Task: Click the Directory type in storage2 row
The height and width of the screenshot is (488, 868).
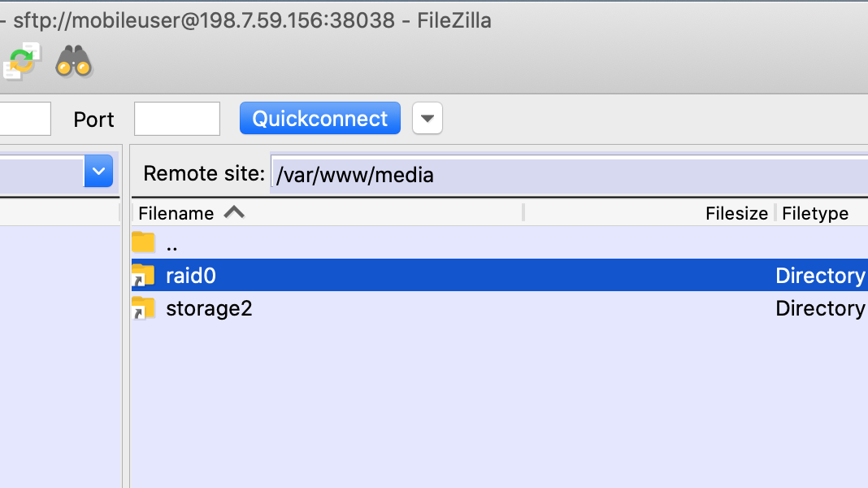Action: [819, 308]
